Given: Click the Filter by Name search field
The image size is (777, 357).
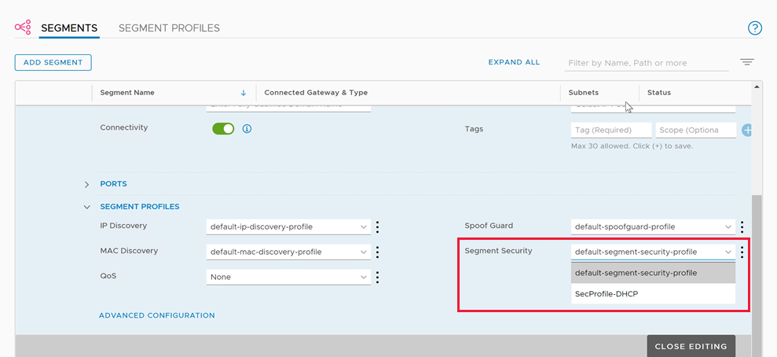Looking at the screenshot, I should [647, 63].
